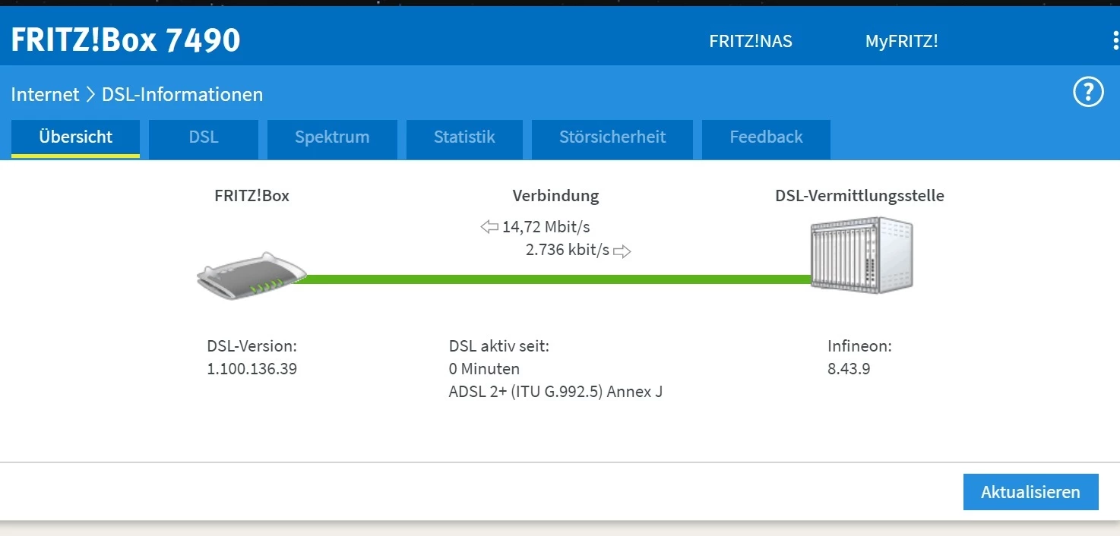Click the FRITZ!Box router image
Screen dimensions: 1120x536
tap(252, 276)
